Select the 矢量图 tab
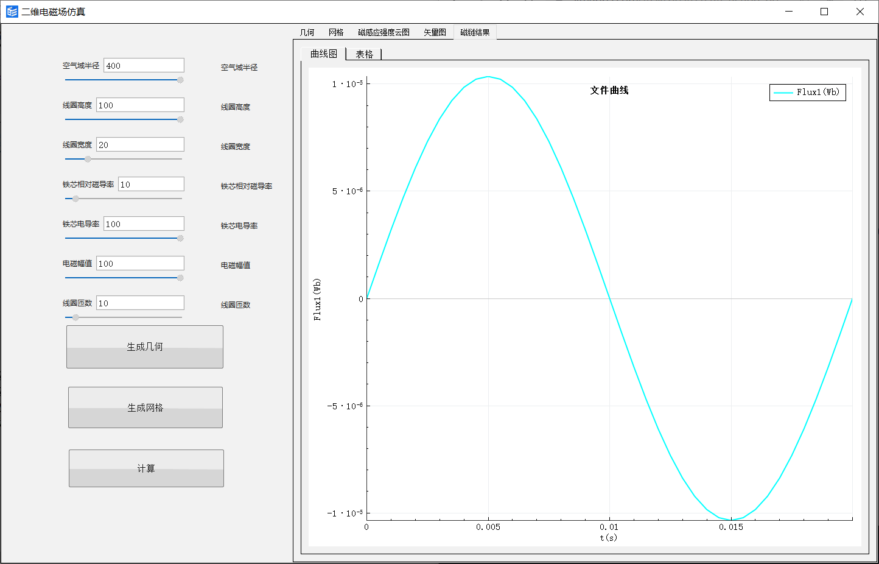This screenshot has width=879, height=564. pos(435,32)
